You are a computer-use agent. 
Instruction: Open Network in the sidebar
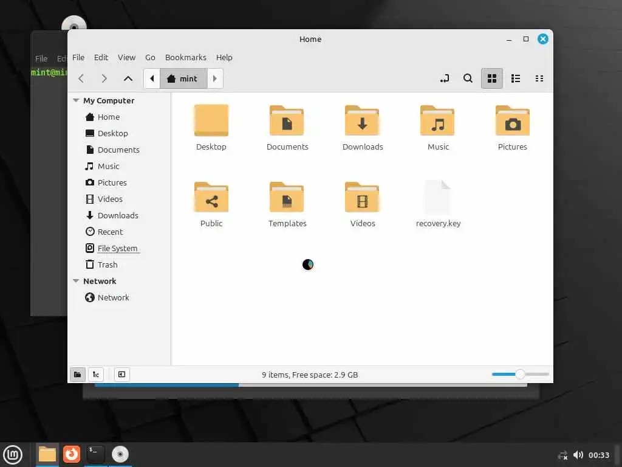pyautogui.click(x=113, y=297)
